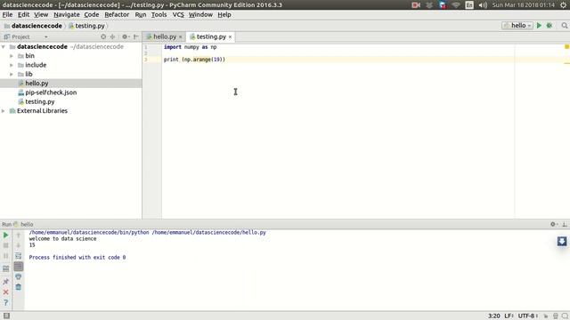Click line 3 print statement in editor
Viewport: 570px width, 320px height.
(194, 60)
